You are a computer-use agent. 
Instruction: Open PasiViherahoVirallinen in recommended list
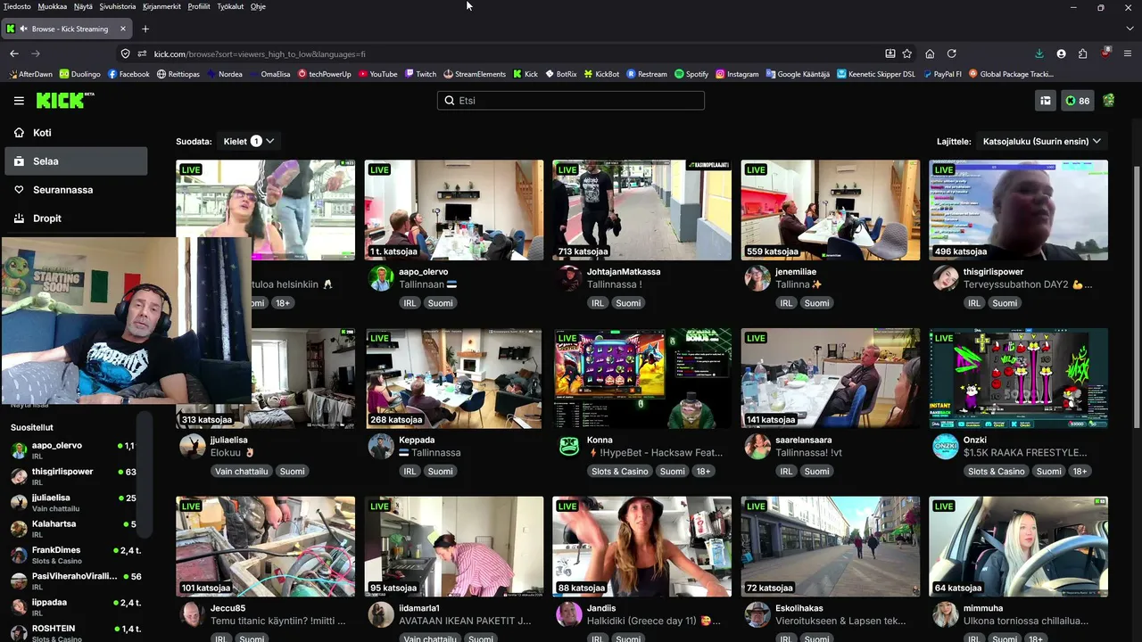(x=75, y=581)
